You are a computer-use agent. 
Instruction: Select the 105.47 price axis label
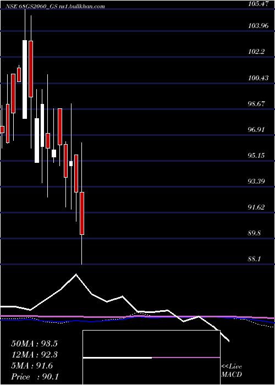258,4
